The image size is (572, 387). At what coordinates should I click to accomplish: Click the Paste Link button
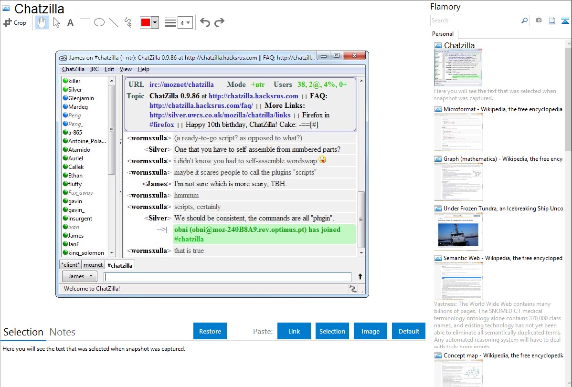(x=294, y=331)
